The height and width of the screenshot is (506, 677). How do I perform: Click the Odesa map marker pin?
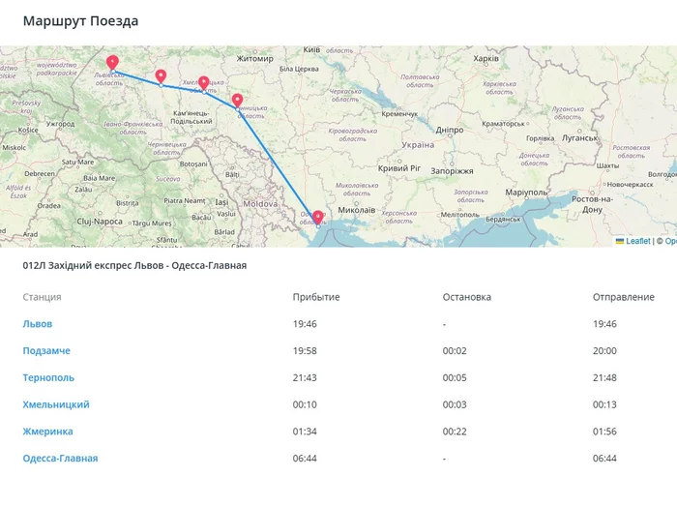[318, 217]
